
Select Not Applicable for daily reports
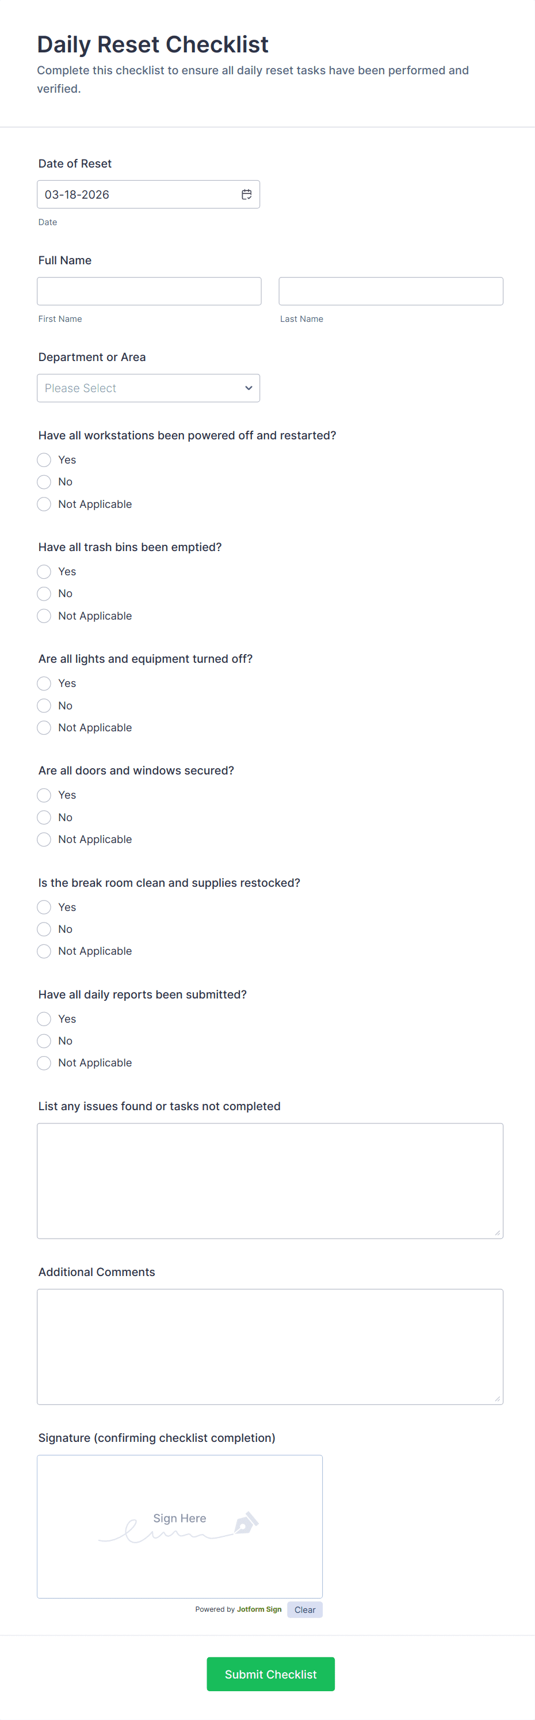(x=44, y=1063)
